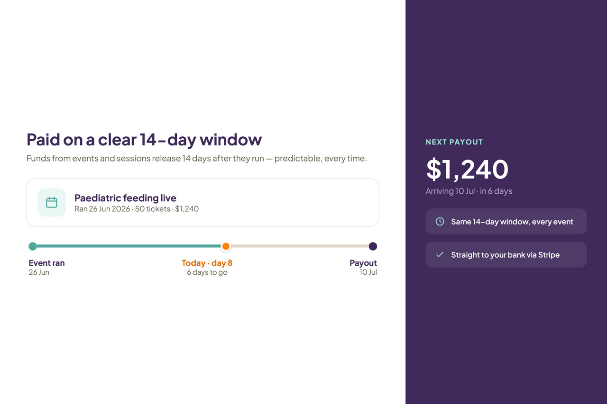Image resolution: width=607 pixels, height=404 pixels.
Task: Click the Same 14-day window pill
Action: [506, 222]
